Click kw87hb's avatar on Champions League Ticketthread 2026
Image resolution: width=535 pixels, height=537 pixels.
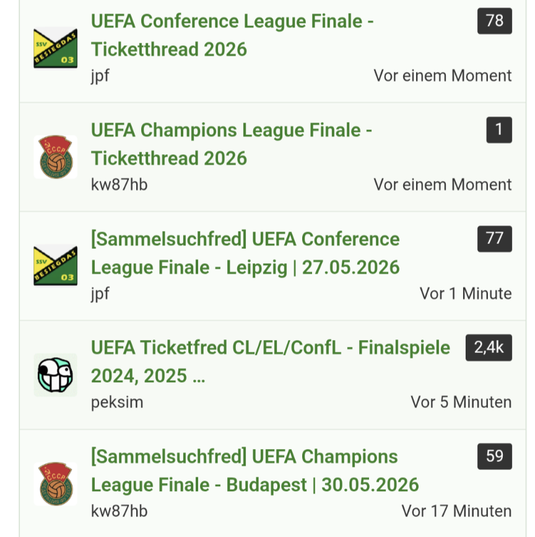click(55, 157)
